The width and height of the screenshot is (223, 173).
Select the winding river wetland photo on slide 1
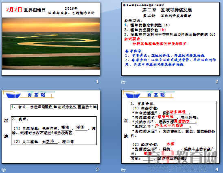[x=51, y=44]
